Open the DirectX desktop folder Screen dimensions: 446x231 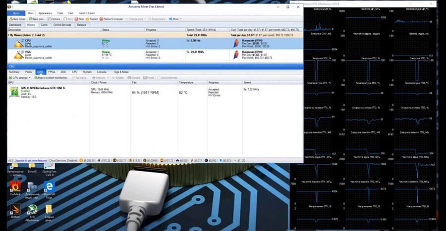[32, 168]
